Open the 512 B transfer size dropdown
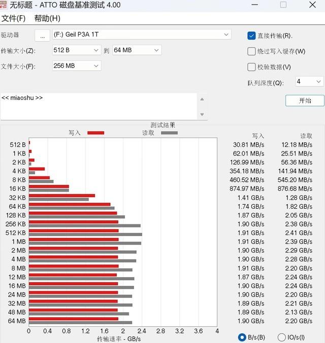This screenshot has width=325, height=343. coord(77,50)
